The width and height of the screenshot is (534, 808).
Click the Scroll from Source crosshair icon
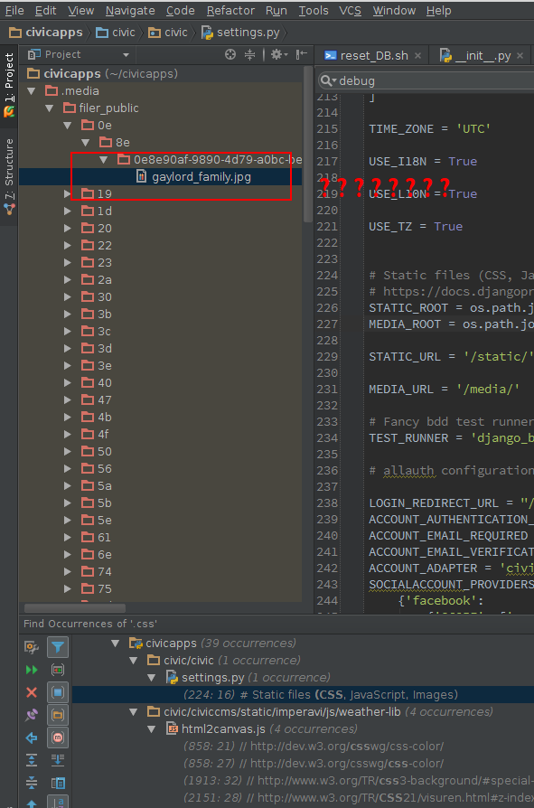[x=230, y=54]
